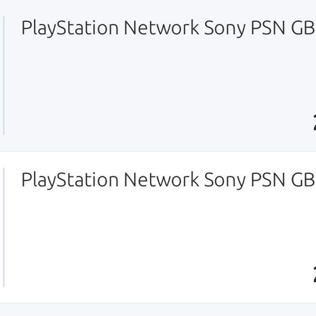Select "Network" in the top listing title
The image size is (316, 316).
coord(161,28)
